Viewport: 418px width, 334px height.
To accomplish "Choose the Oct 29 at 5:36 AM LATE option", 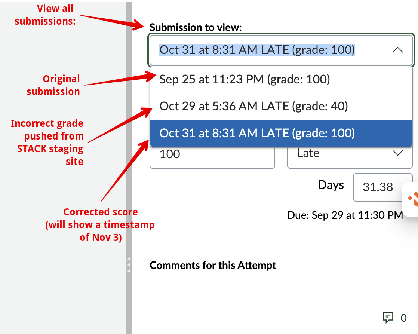I will point(253,107).
